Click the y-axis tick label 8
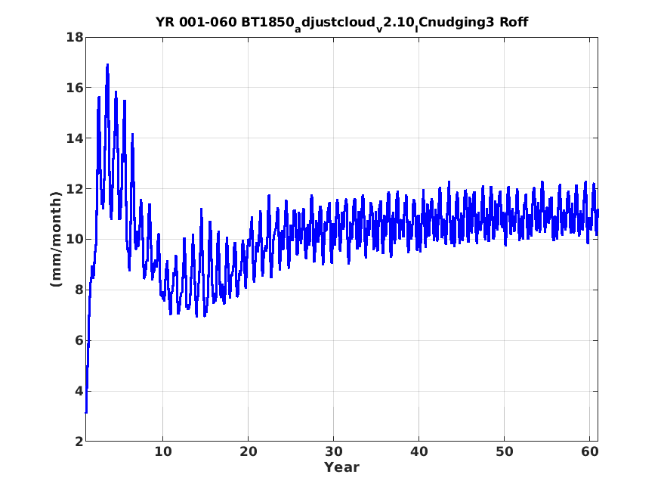 79,290
